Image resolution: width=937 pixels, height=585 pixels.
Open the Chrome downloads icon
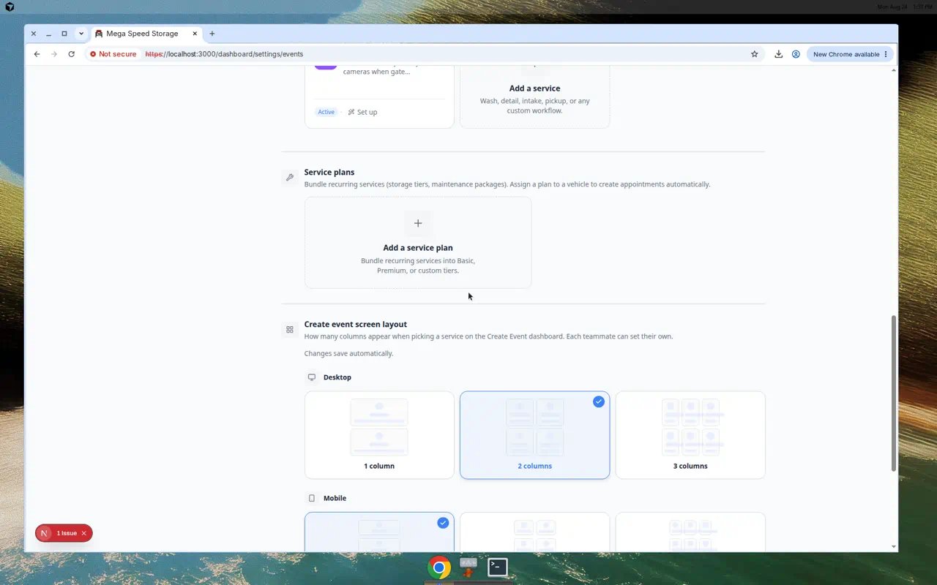click(x=778, y=54)
